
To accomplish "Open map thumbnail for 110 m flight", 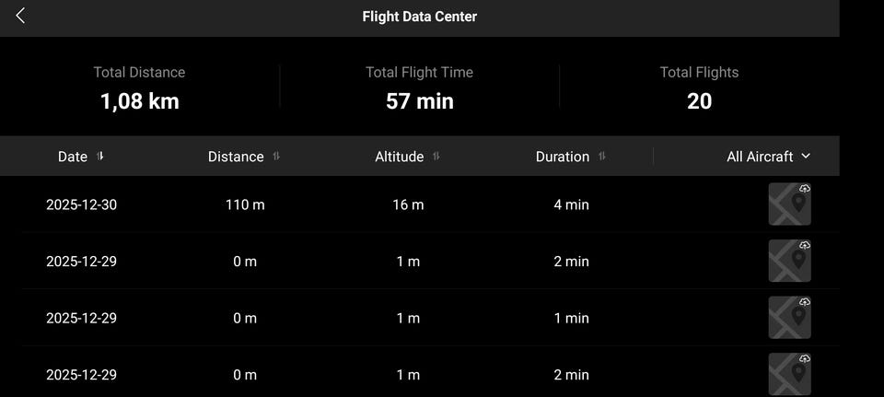I will [x=789, y=205].
